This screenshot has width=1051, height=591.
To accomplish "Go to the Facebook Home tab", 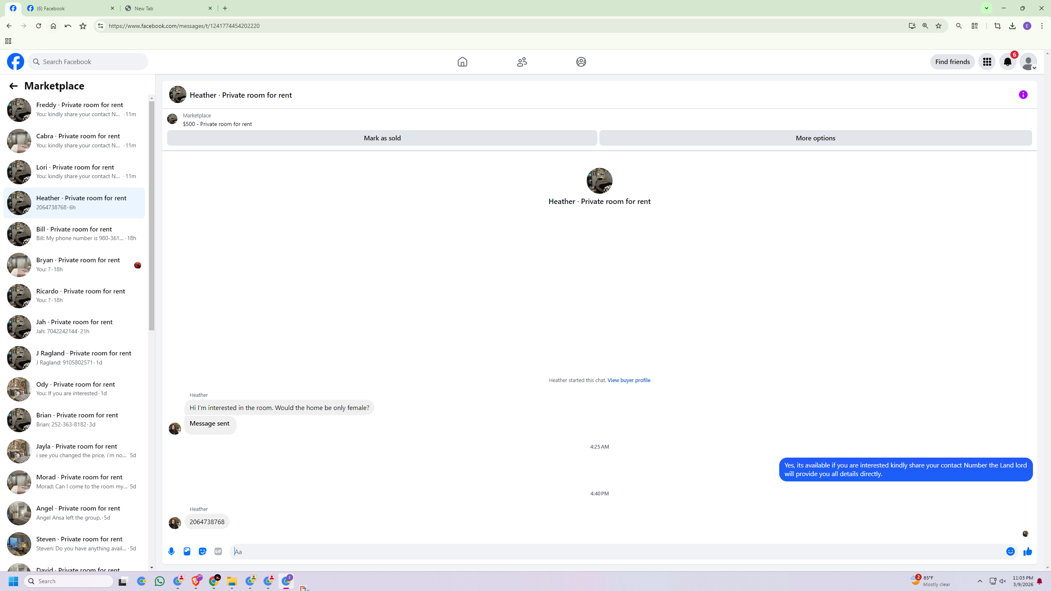I will tap(462, 62).
